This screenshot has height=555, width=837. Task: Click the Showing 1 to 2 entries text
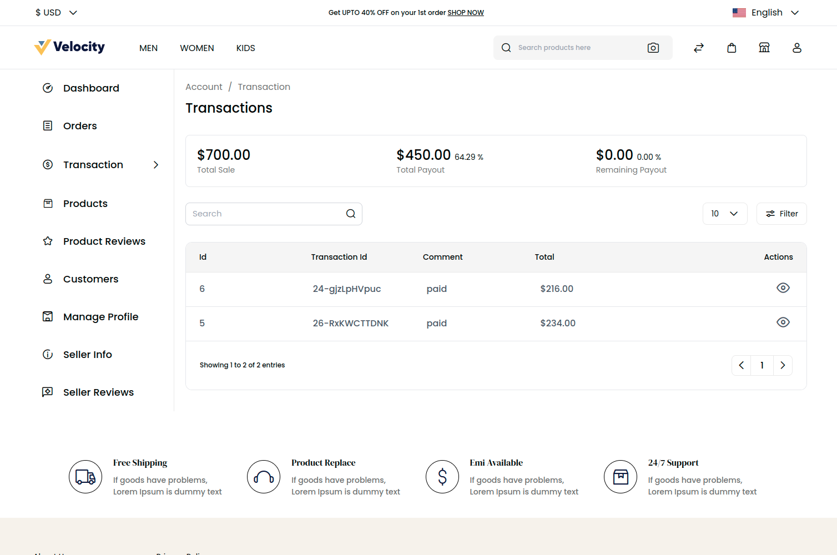pyautogui.click(x=242, y=365)
